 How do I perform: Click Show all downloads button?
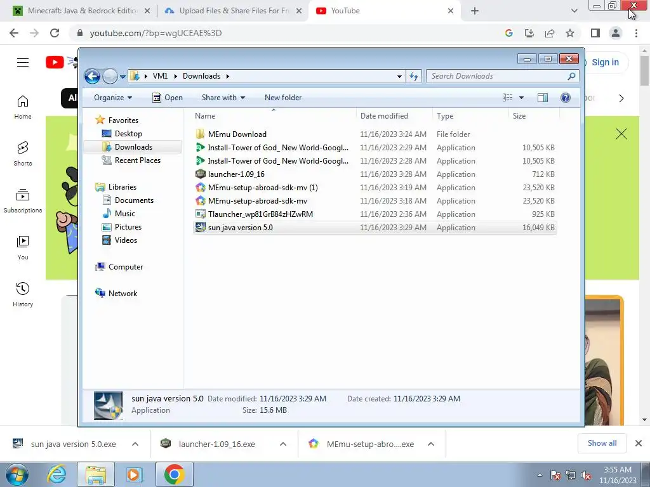pyautogui.click(x=602, y=443)
